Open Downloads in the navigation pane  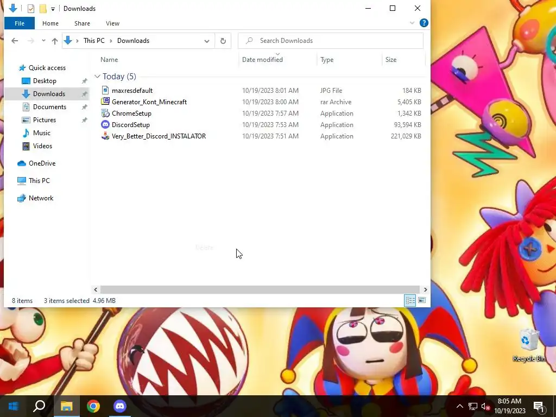(49, 94)
